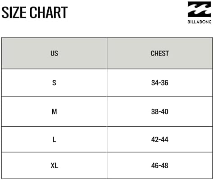
Task: Click the L size cell
Action: [54, 139]
